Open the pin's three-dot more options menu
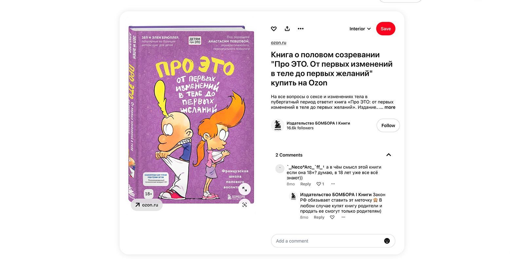The image size is (524, 266). pyautogui.click(x=301, y=29)
